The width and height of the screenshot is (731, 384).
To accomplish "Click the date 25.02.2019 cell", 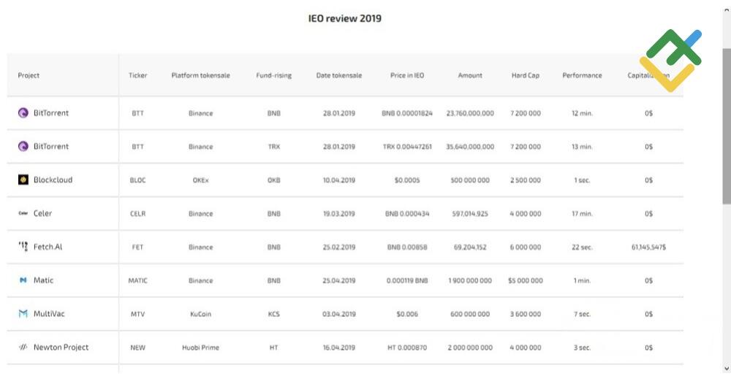I will click(339, 247).
